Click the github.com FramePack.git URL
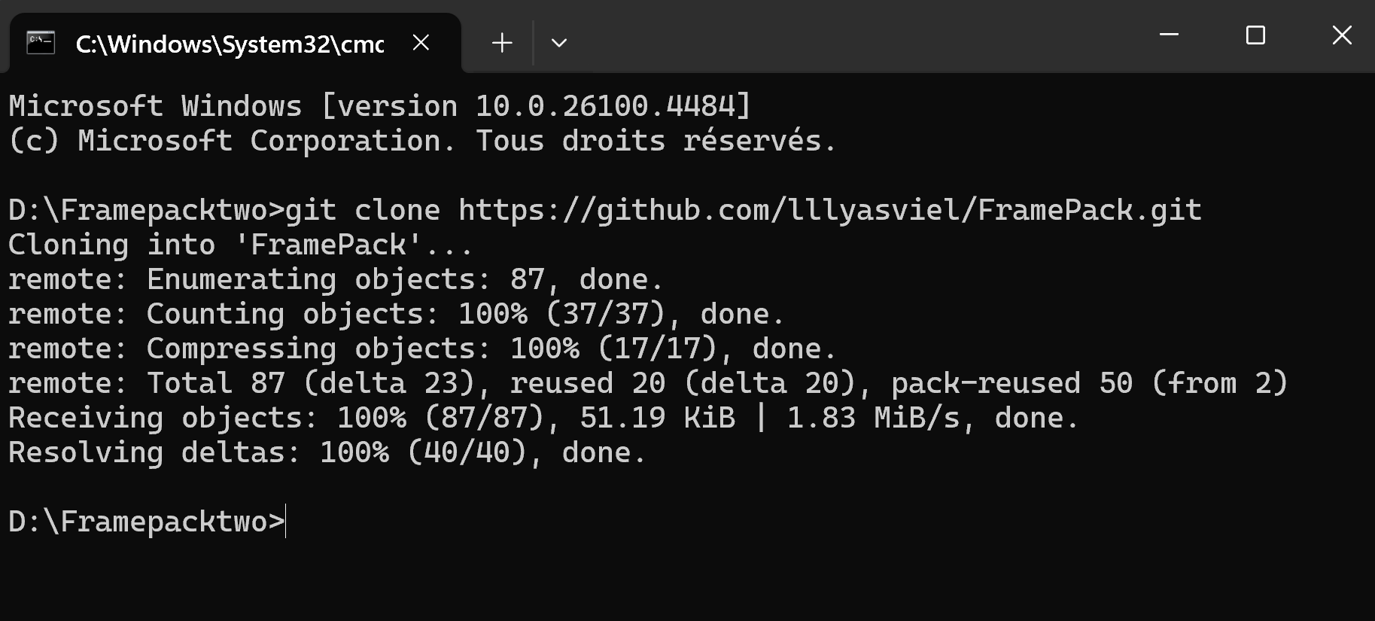The image size is (1375, 621). pos(830,210)
